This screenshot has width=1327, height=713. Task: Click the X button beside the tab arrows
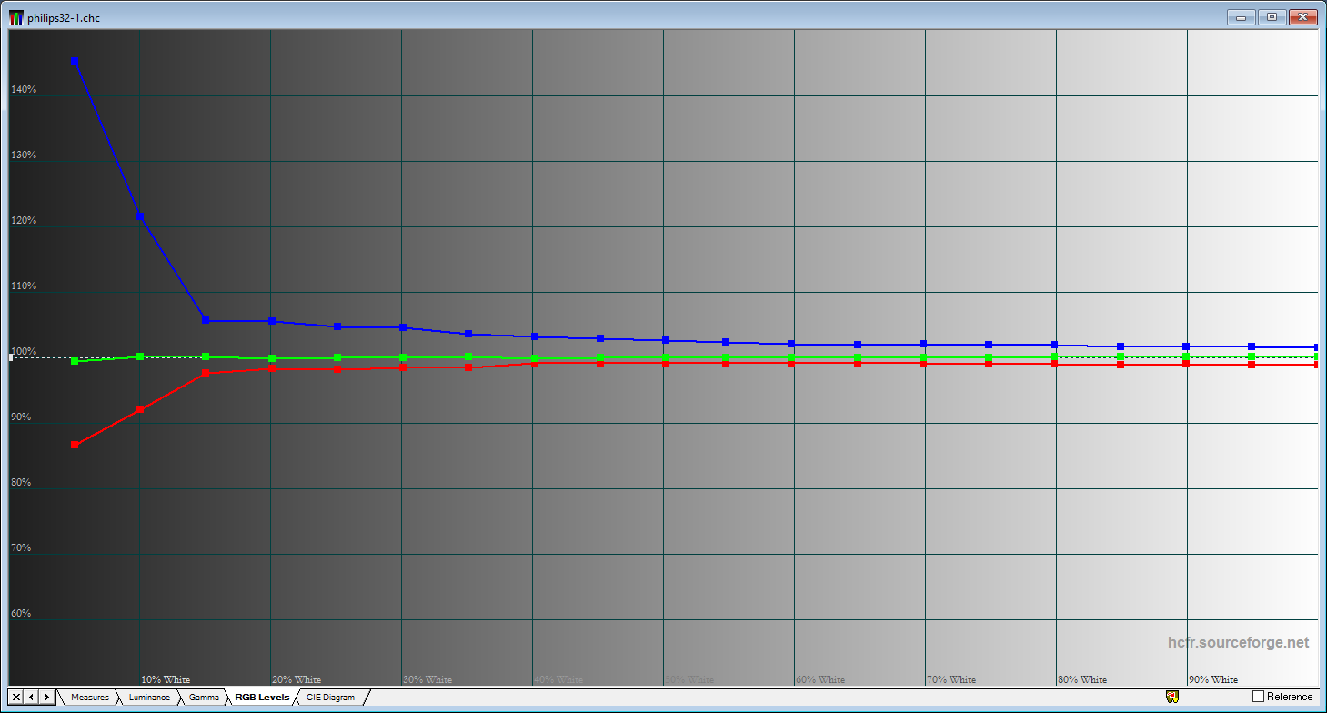click(x=16, y=698)
